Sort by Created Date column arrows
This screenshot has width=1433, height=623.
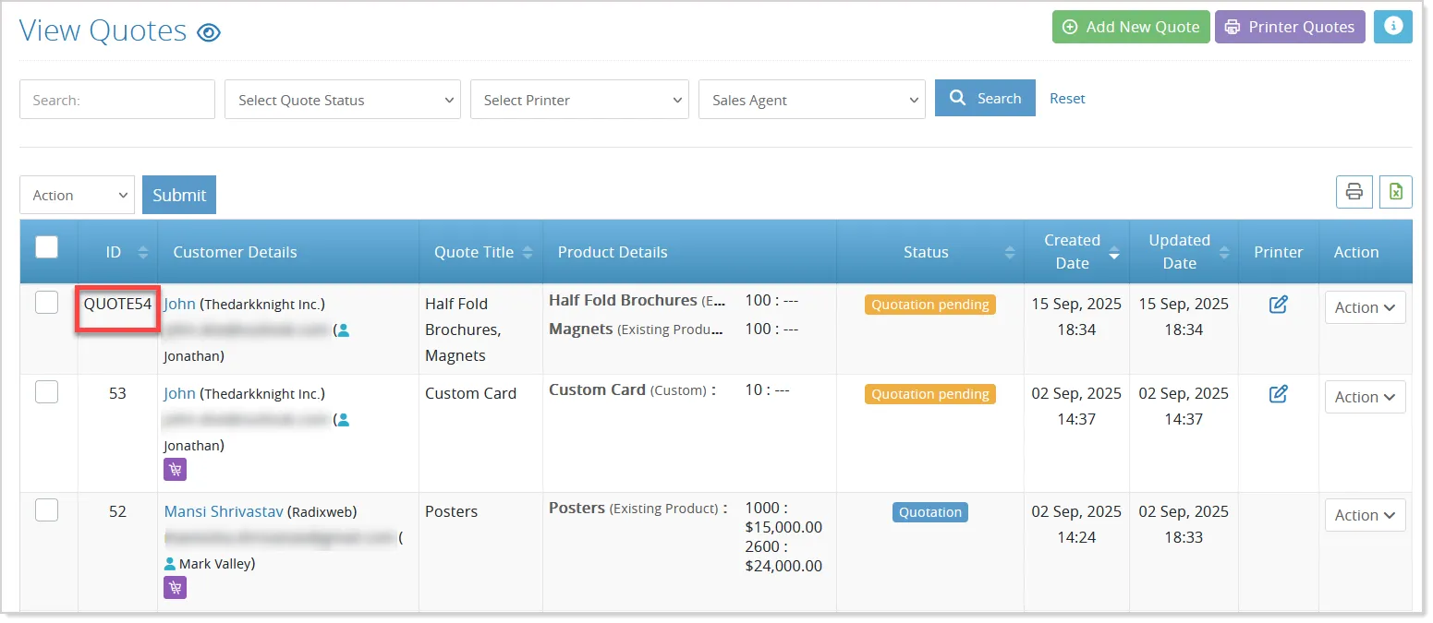tap(1114, 252)
